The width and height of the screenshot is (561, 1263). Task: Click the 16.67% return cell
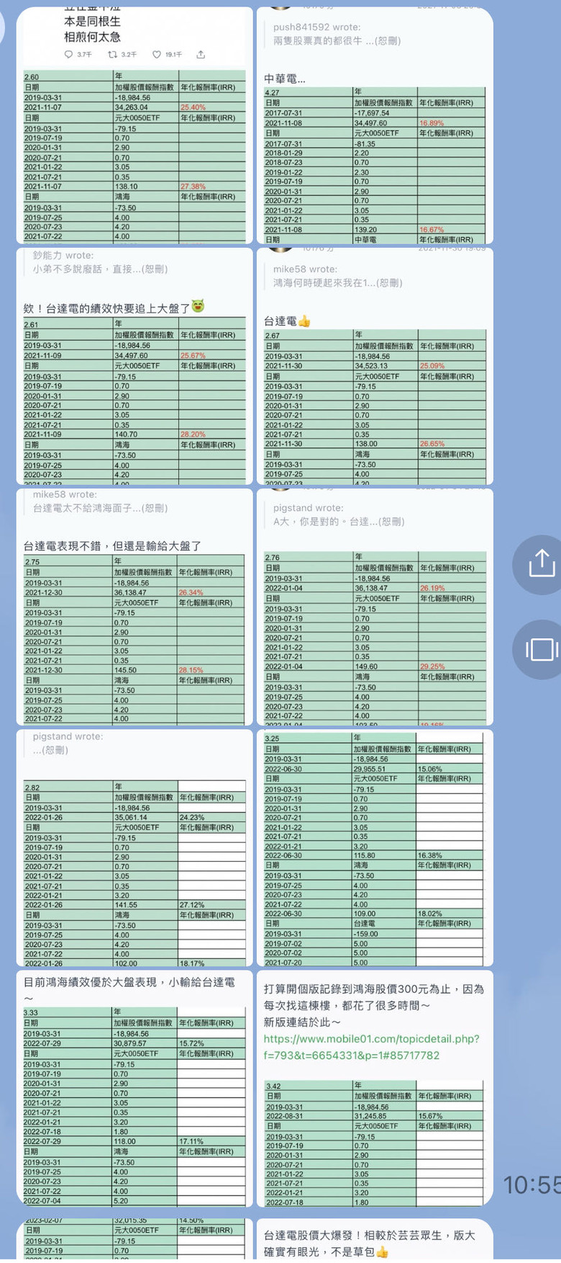coord(452,229)
